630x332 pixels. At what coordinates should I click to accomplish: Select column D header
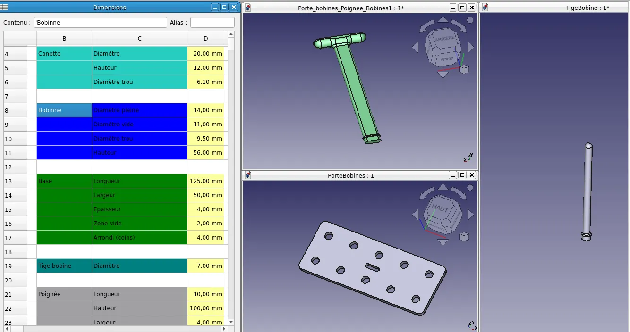(x=206, y=38)
